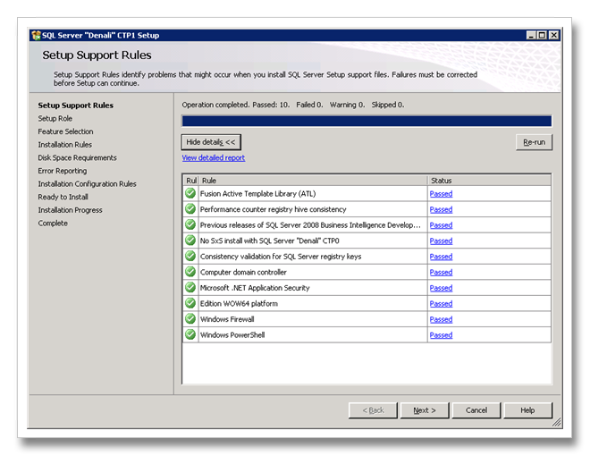Image resolution: width=590 pixels, height=456 pixels.
Task: Sort by the Status column header
Action: (489, 181)
